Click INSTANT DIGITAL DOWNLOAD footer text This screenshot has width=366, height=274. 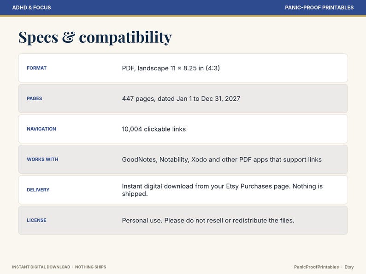point(41,267)
